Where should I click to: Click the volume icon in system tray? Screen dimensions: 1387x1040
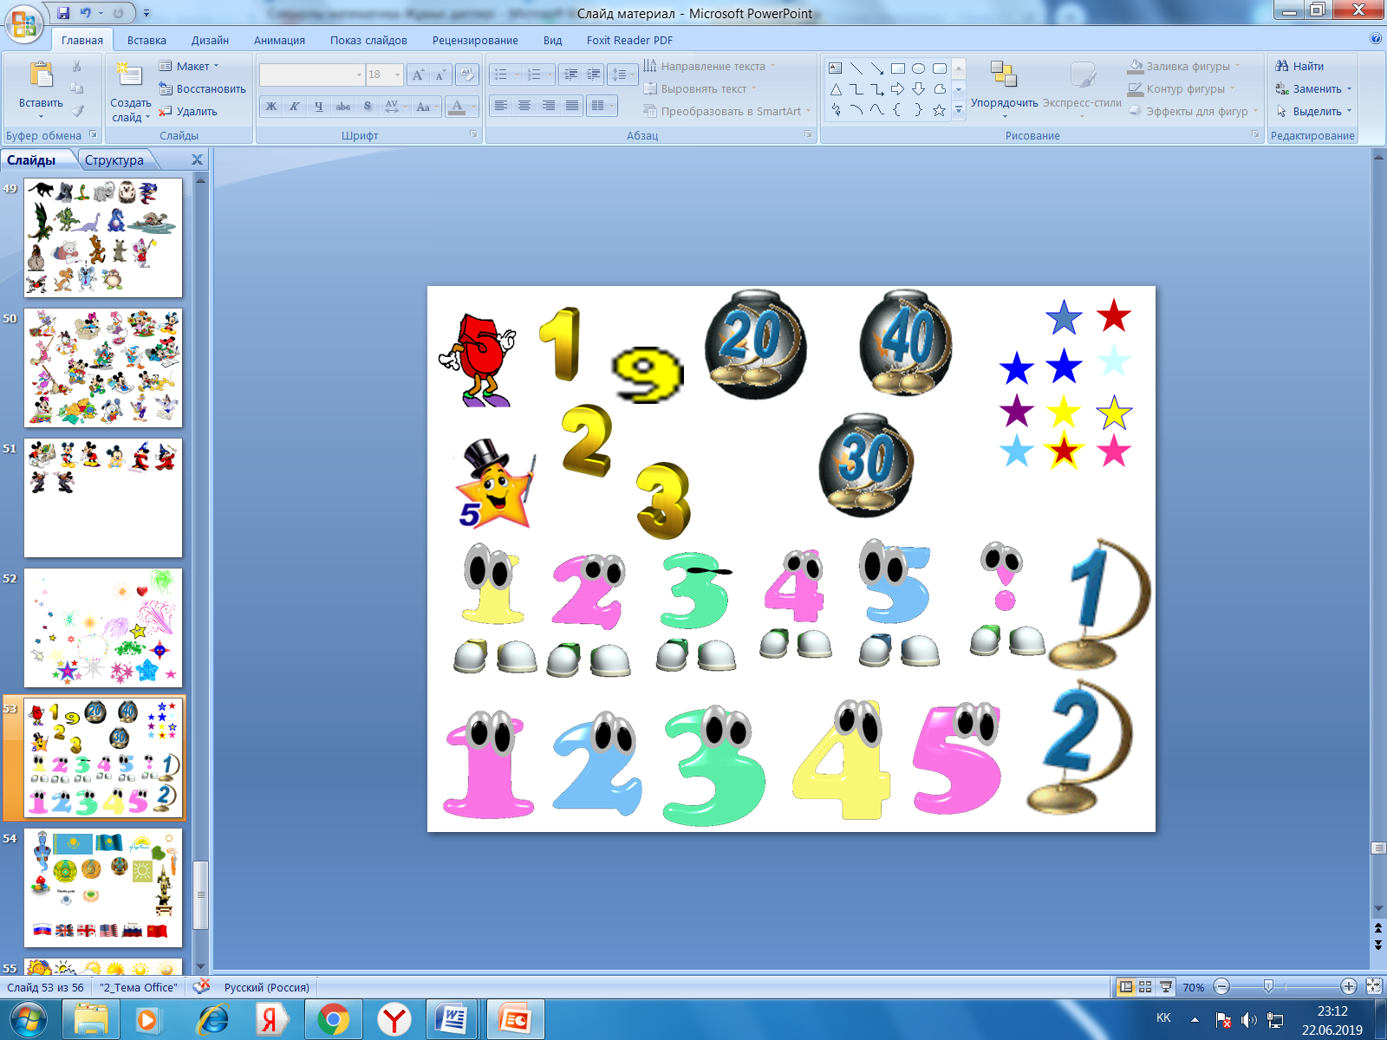tap(1248, 1019)
